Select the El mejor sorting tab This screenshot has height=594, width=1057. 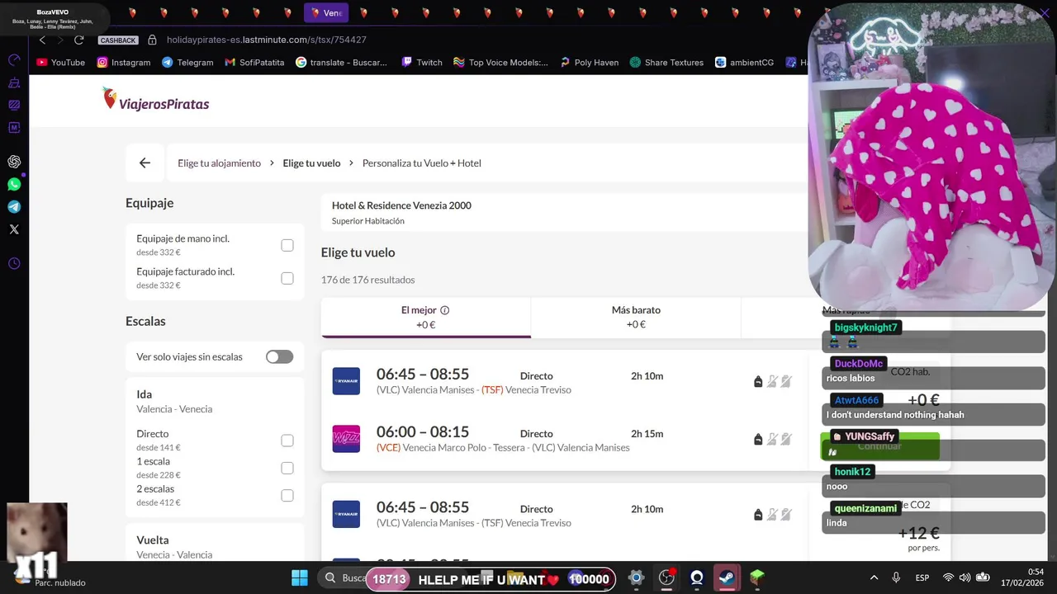426,317
